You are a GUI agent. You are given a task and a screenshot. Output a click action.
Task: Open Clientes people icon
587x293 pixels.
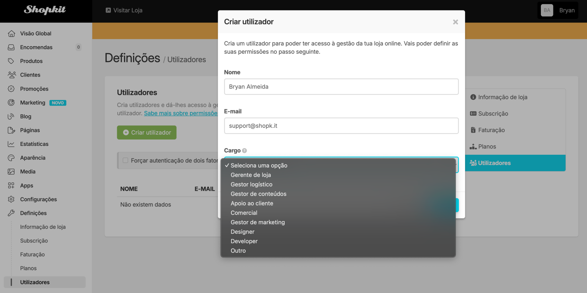[12, 75]
